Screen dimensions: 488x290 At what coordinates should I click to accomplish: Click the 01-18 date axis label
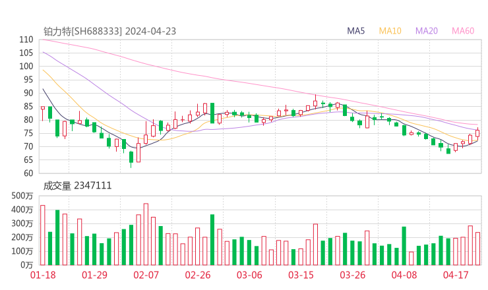click(43, 275)
